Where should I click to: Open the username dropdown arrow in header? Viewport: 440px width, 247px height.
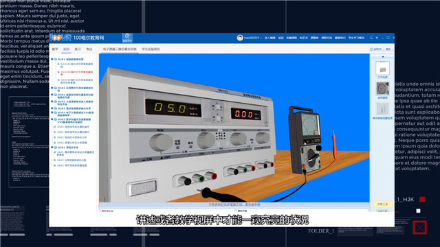261,38
